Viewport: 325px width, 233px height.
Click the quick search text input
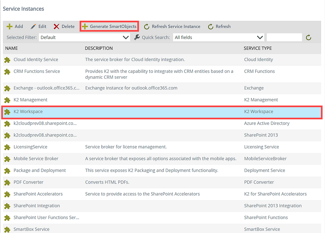point(284,37)
